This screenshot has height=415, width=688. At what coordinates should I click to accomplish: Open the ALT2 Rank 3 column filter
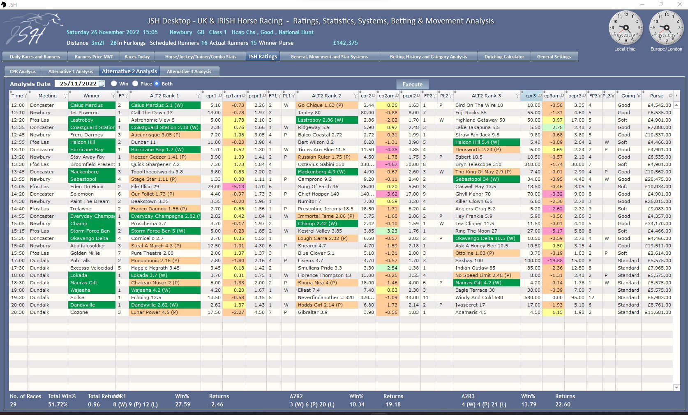click(517, 96)
